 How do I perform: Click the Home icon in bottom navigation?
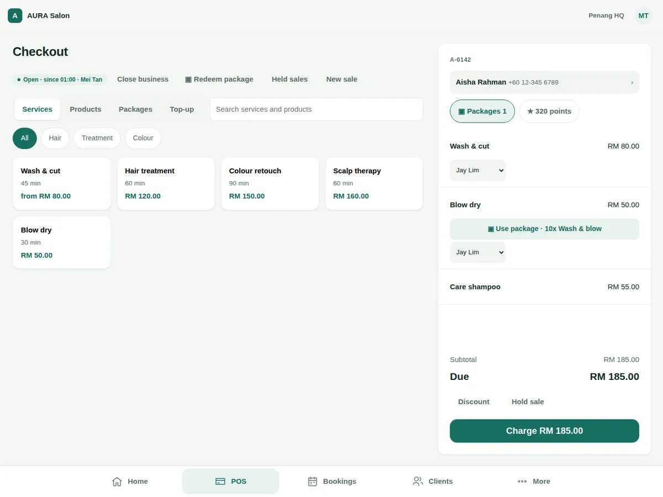[x=117, y=482]
